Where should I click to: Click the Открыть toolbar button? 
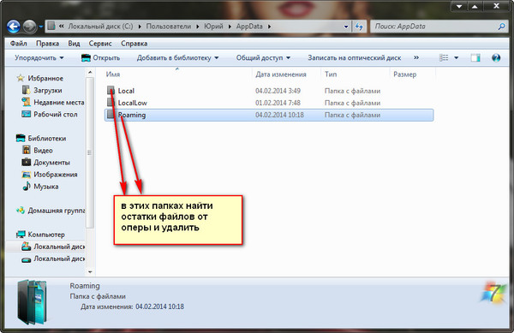point(100,58)
